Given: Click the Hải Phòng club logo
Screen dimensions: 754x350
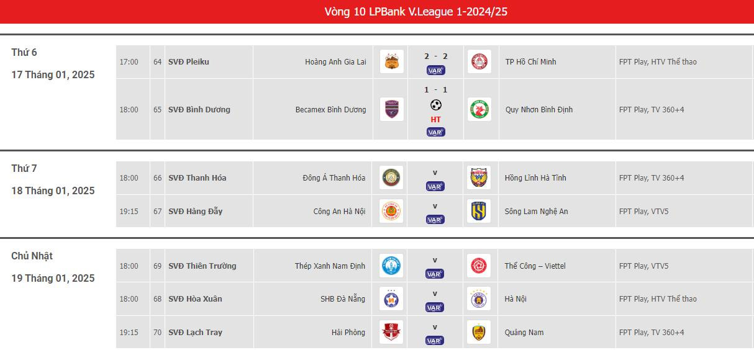Looking at the screenshot, I should [x=391, y=332].
